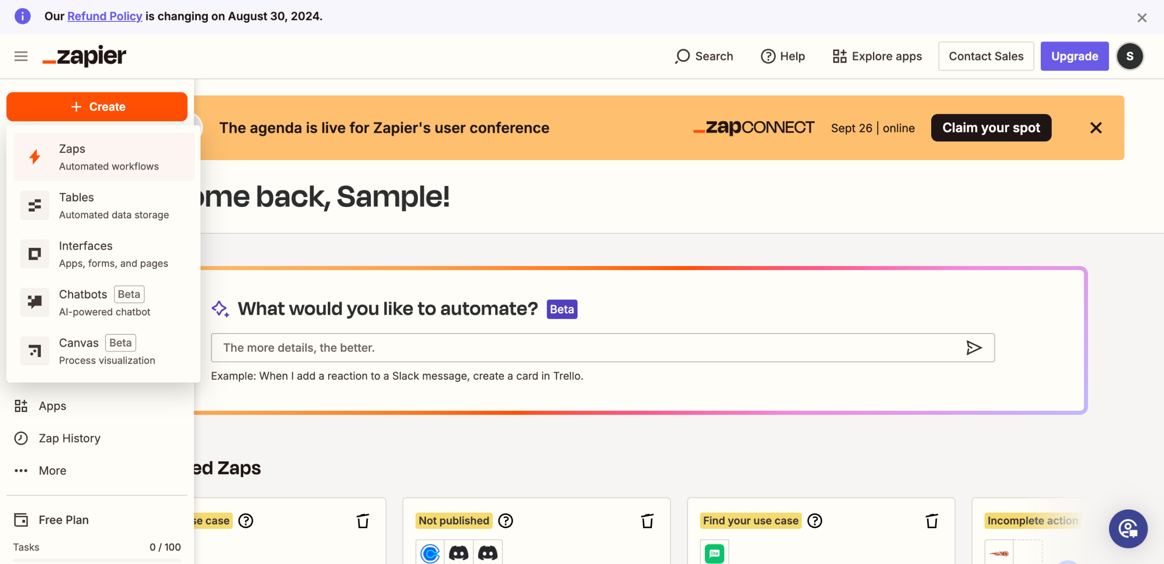The image size is (1164, 564).
Task: Click the Calendly app icon on Zap card
Action: [x=430, y=553]
